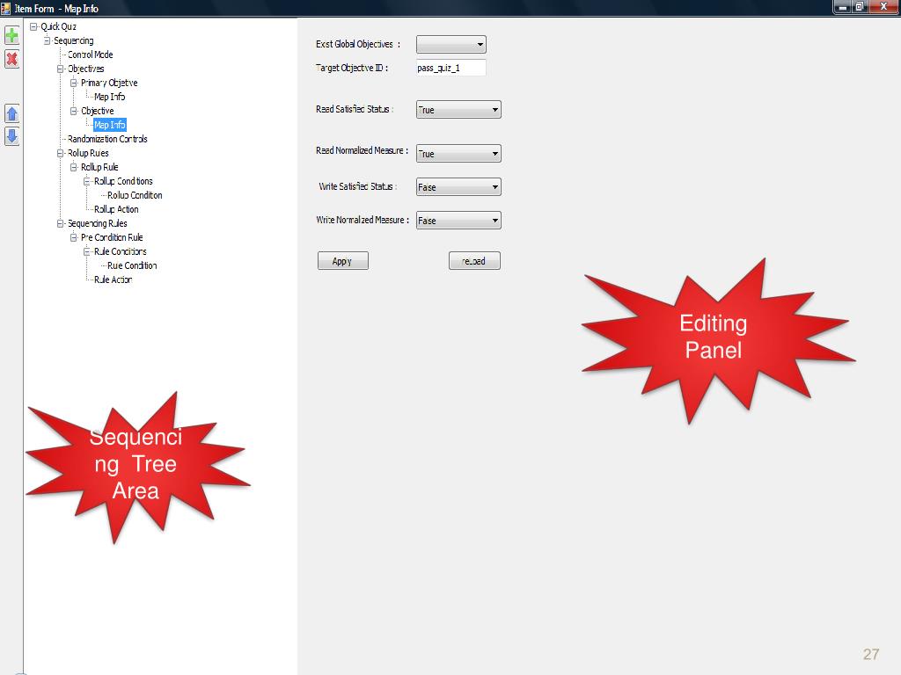Collapse the Rule Conditions node
901x675 pixels.
[x=87, y=251]
